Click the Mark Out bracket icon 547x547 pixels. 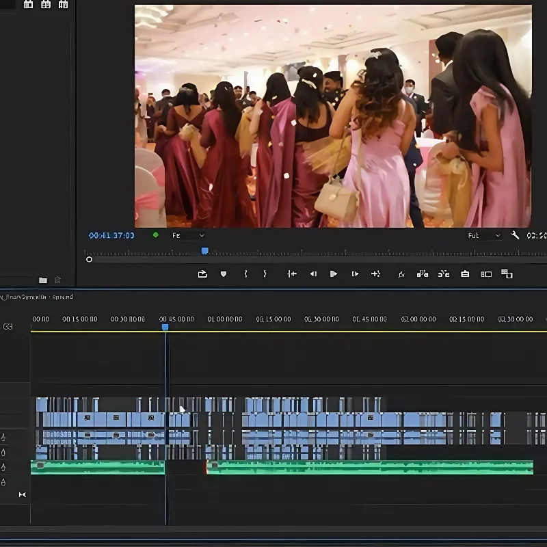point(265,274)
